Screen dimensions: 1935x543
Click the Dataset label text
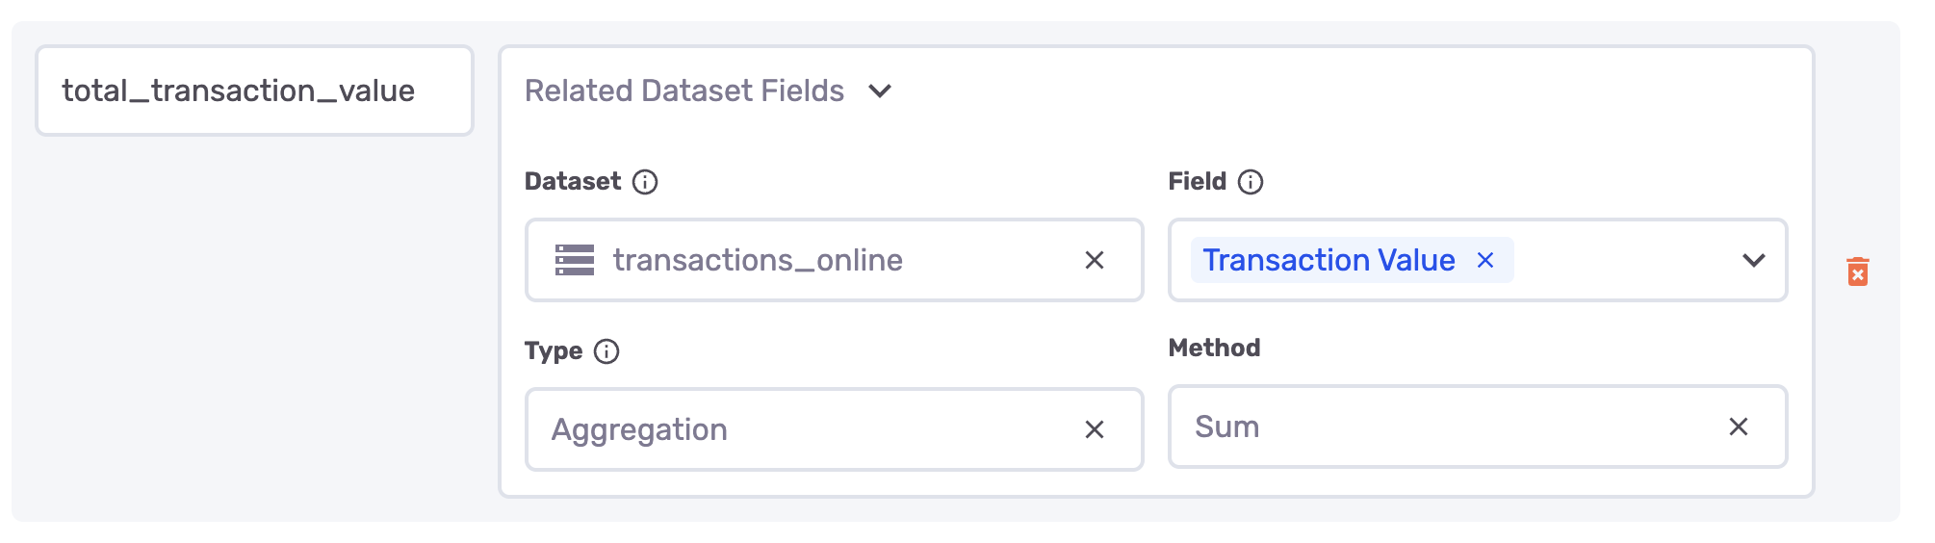click(573, 182)
